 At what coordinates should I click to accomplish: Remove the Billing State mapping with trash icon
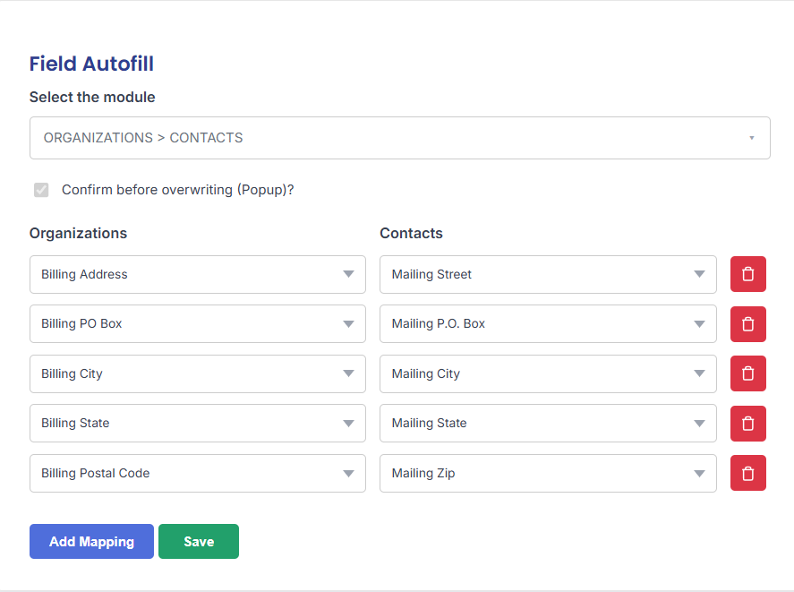click(x=748, y=424)
